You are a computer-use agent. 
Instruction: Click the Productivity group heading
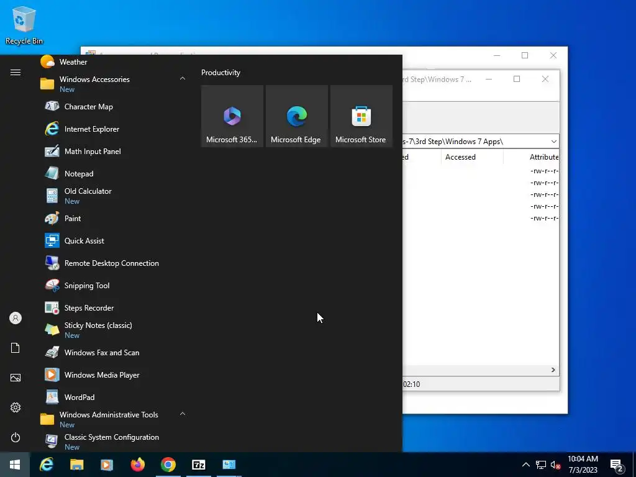220,73
